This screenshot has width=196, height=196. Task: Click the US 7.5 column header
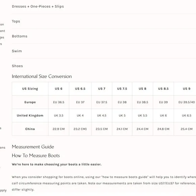tap(122, 89)
